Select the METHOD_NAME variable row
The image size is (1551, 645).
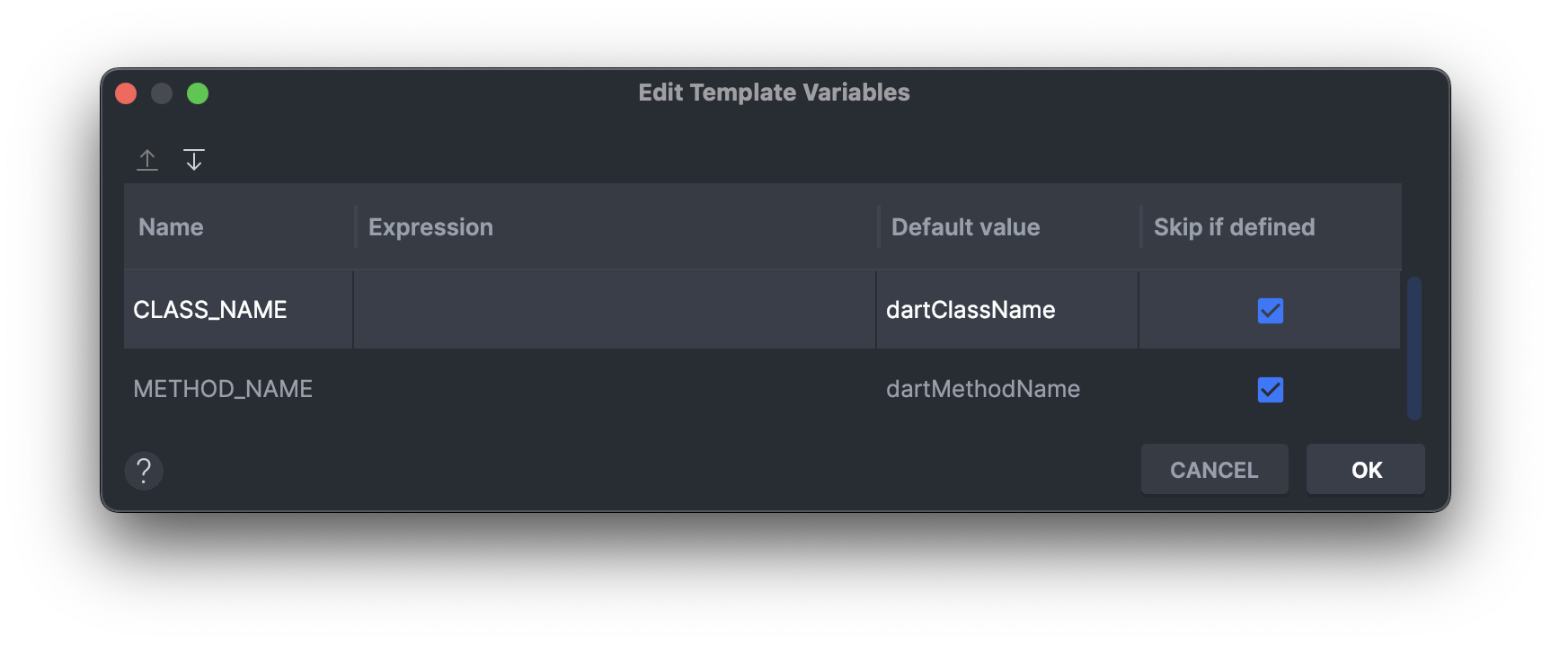pos(762,389)
